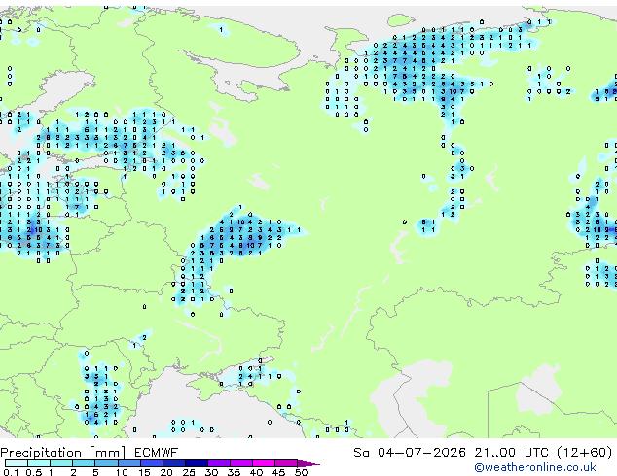Viewport: 617px width, 476px height.
Task: Pick the '40' legend scale label
Action: pyautogui.click(x=256, y=472)
